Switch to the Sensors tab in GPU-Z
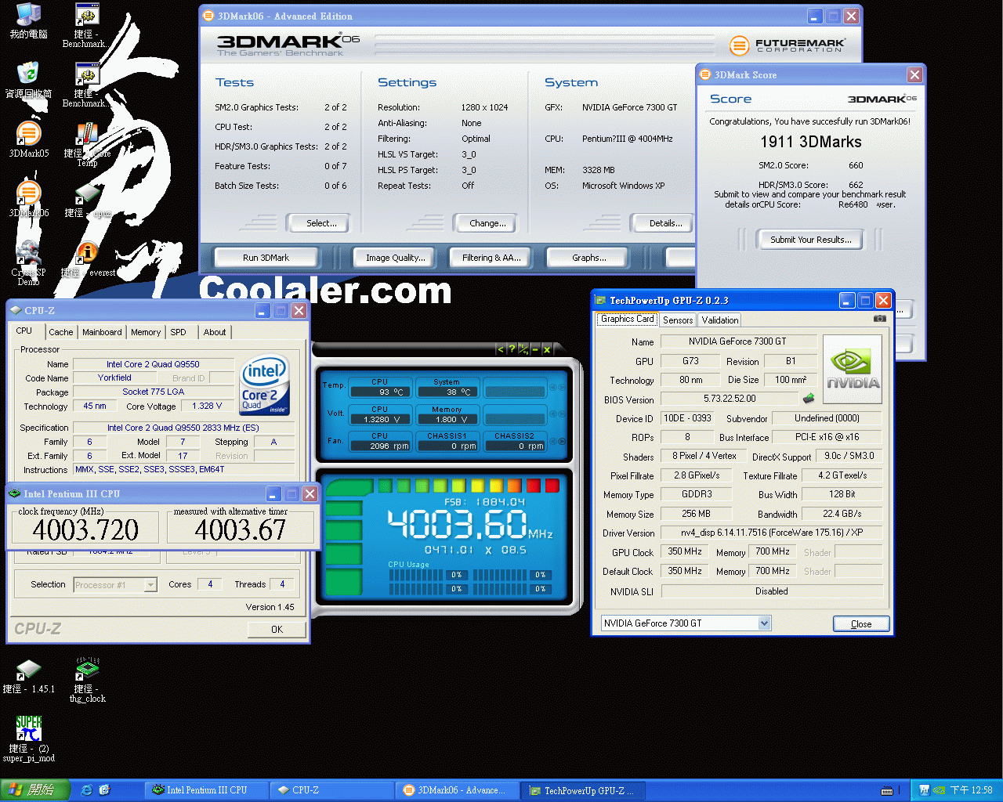1003x802 pixels. pyautogui.click(x=678, y=320)
